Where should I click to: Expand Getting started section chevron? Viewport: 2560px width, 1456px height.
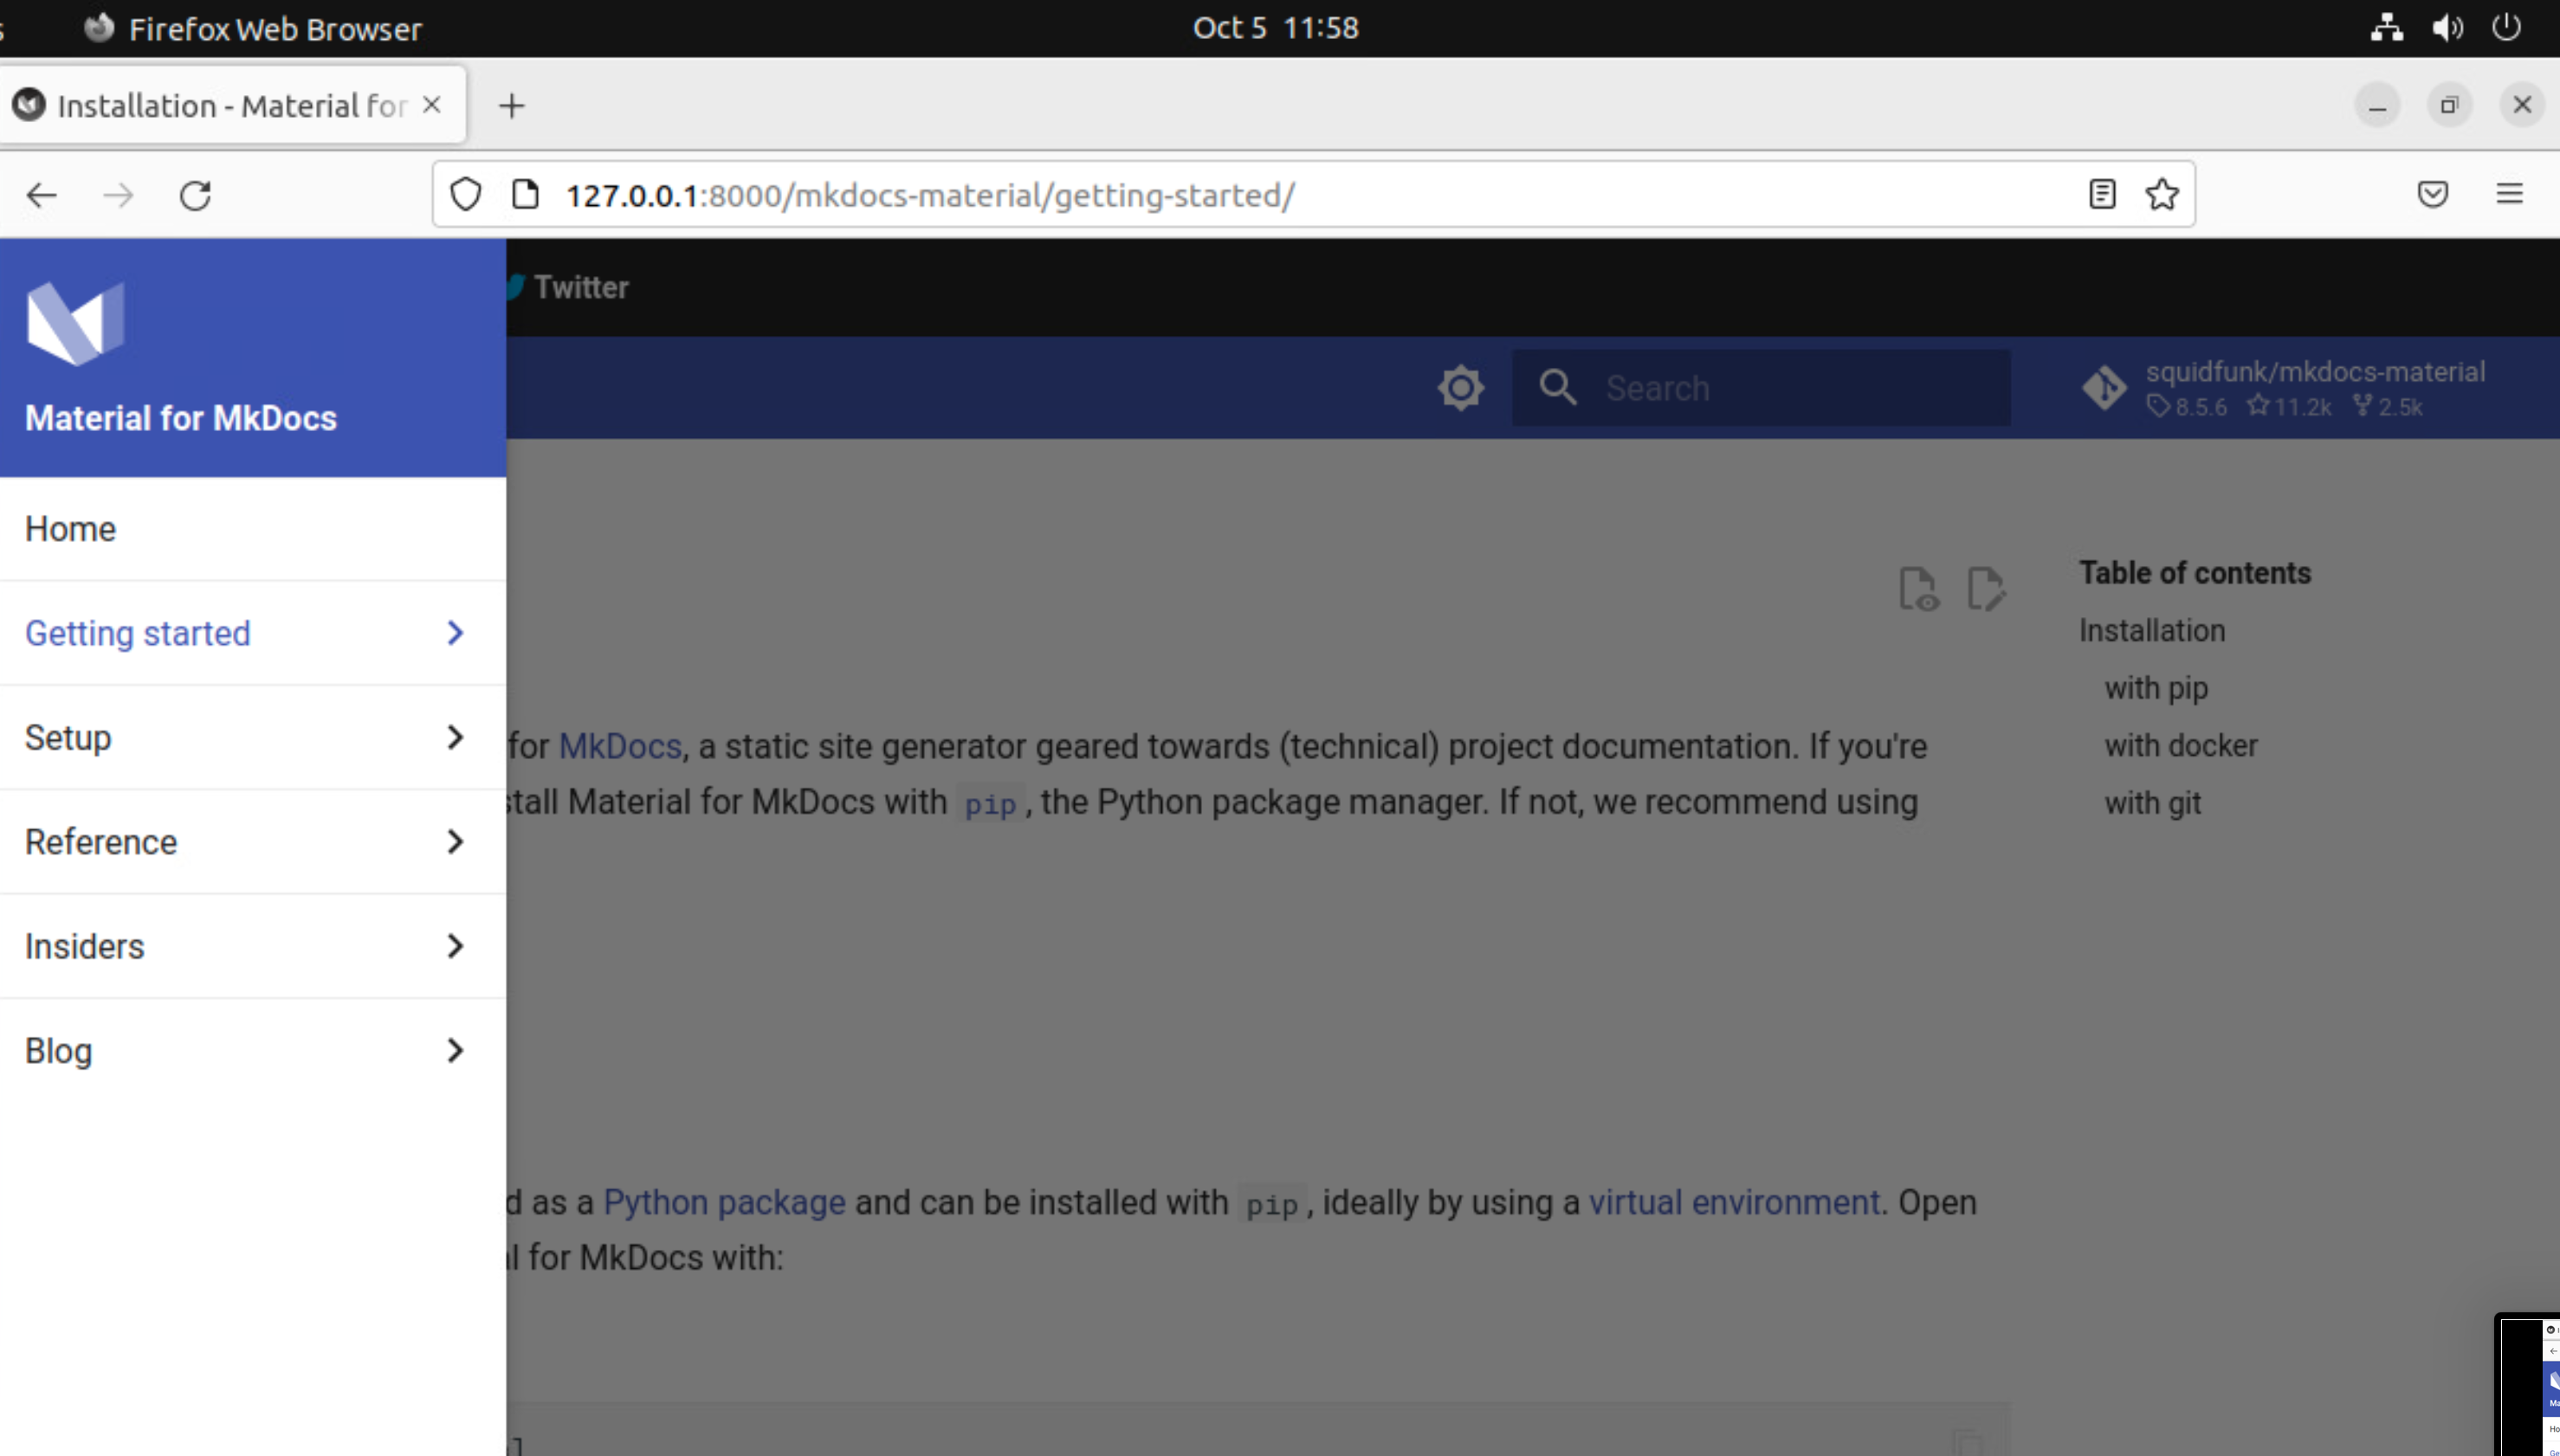456,633
